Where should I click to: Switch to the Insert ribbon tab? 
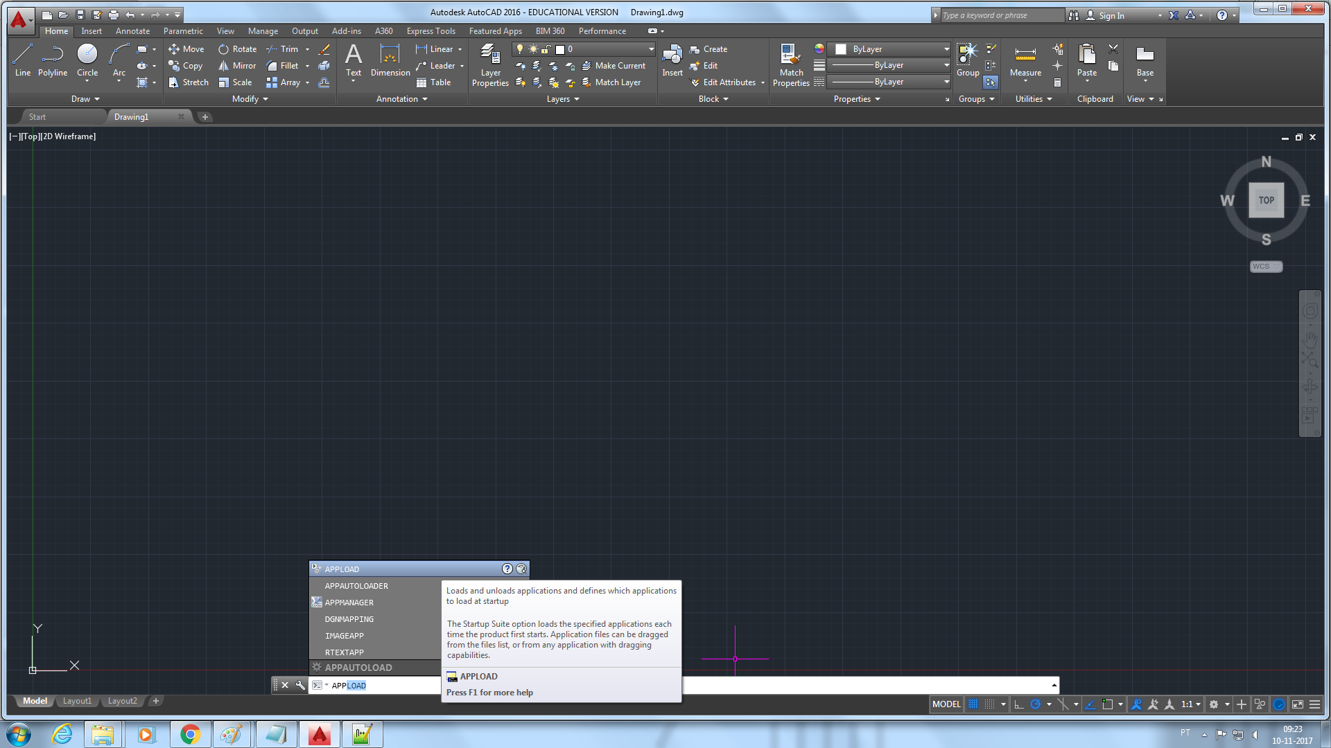click(x=92, y=31)
